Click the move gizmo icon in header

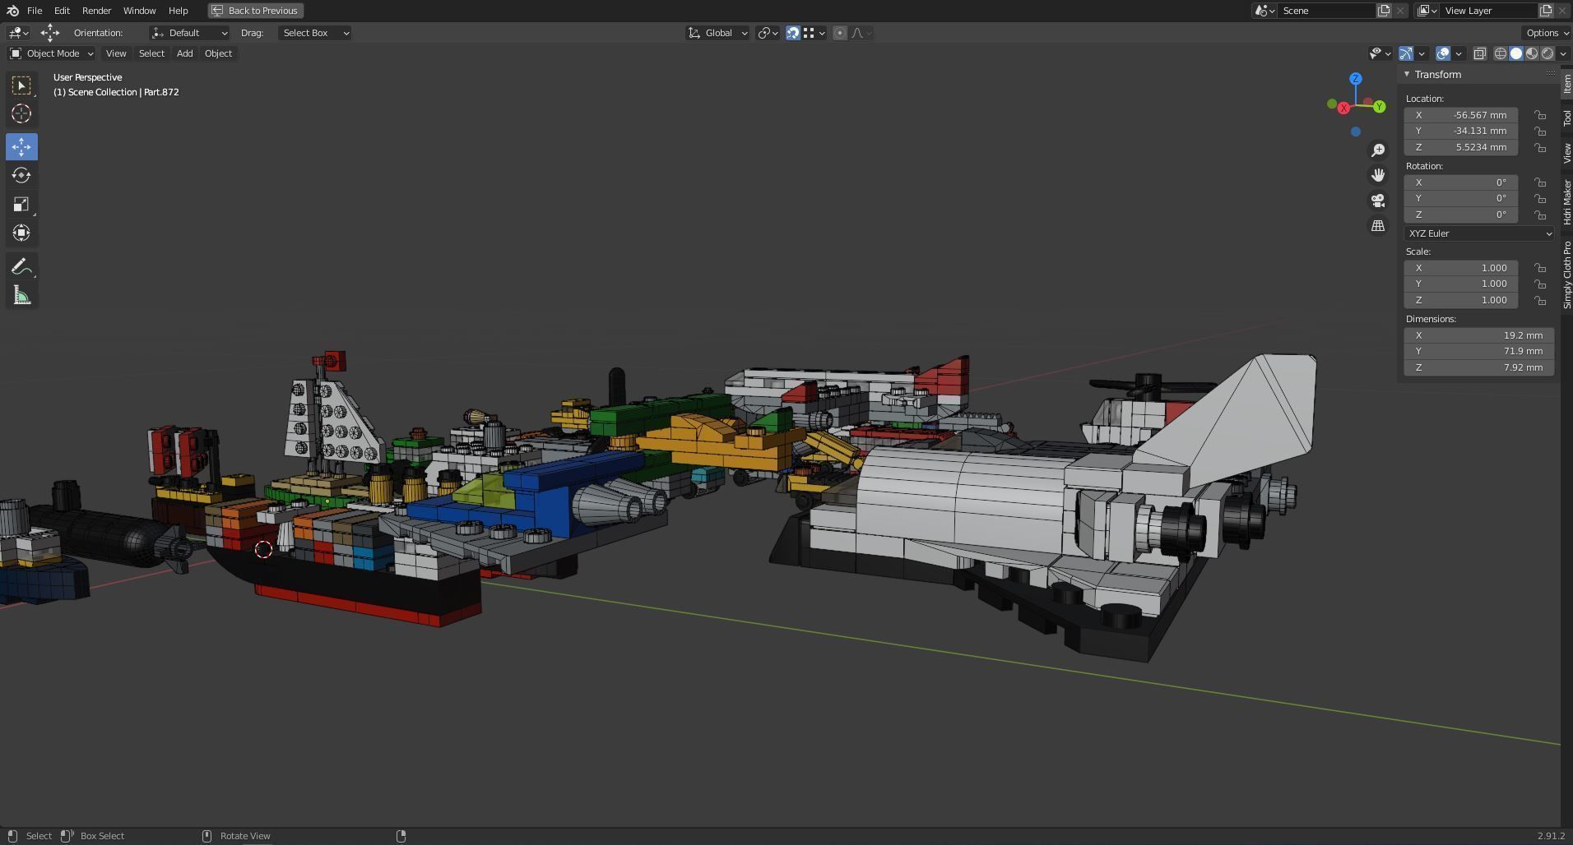[x=50, y=33]
